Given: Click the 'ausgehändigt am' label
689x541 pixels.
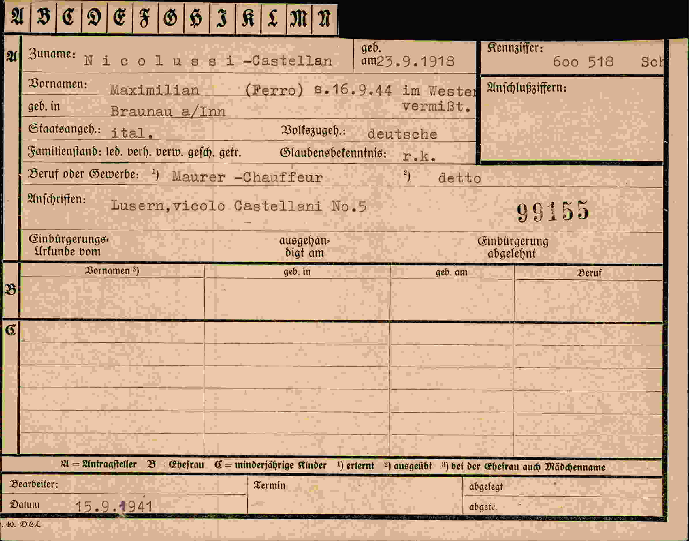Looking at the screenshot, I should point(304,247).
